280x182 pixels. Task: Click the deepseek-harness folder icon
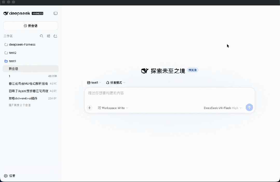pyautogui.click(x=6, y=45)
